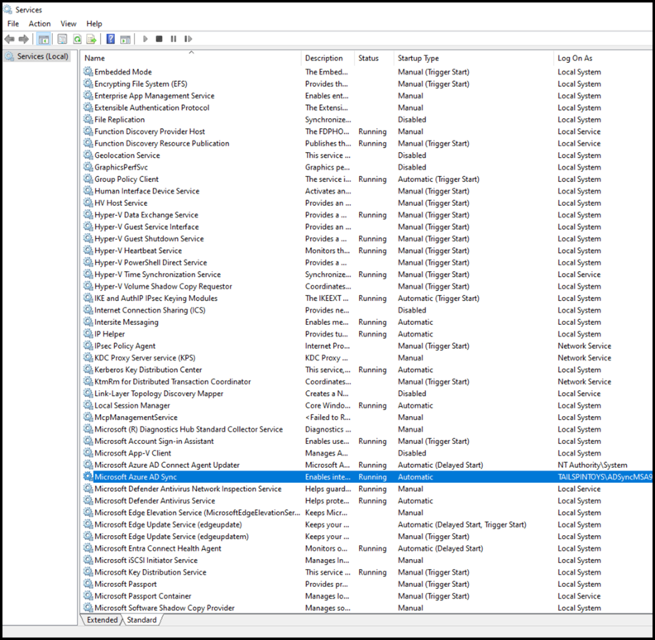Open the blue Help toolbar icon
Screen dimensions: 655x640
pos(110,39)
